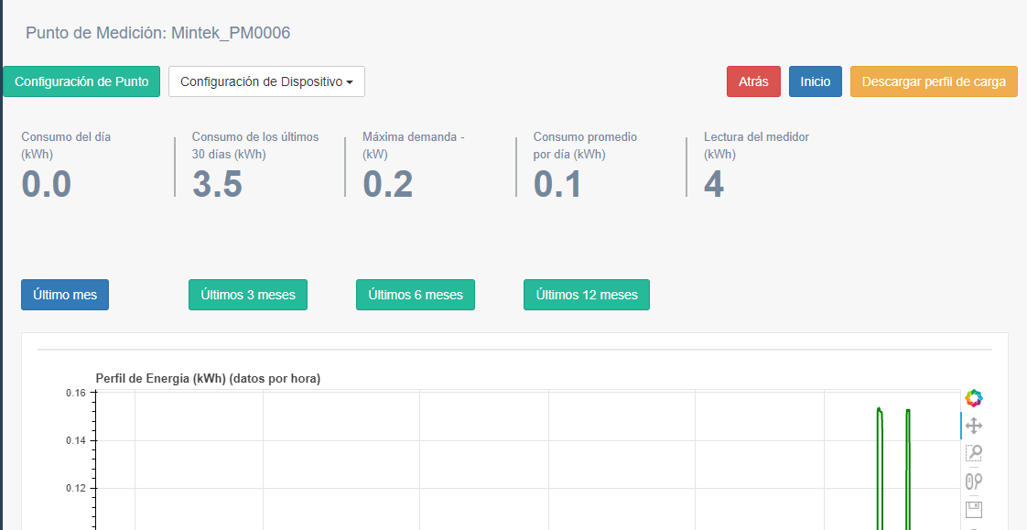Enable the Wheel Zoom tool
This screenshot has height=530, width=1027.
[x=974, y=481]
